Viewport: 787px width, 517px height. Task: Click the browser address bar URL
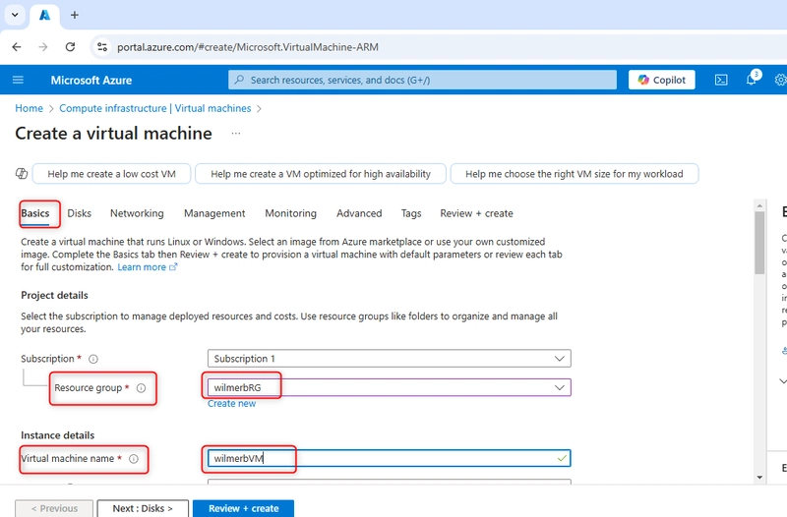(248, 47)
